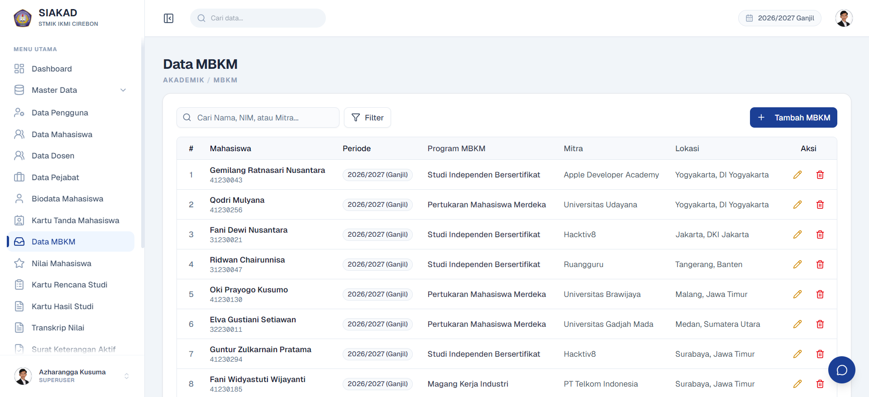The image size is (869, 397).
Task: Focus the global Cari data search box
Action: point(258,18)
